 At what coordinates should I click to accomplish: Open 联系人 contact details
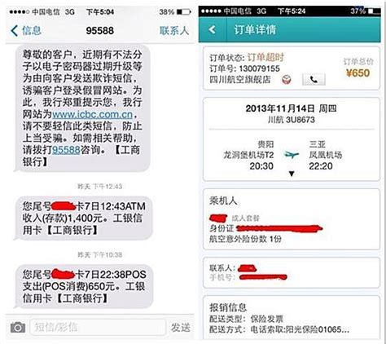174,31
